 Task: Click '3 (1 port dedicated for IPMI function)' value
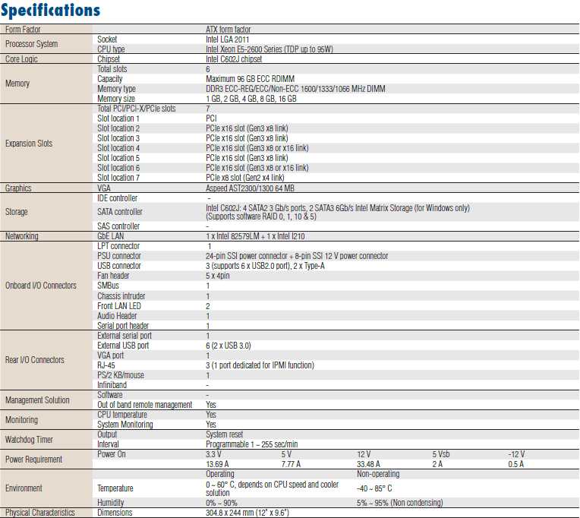260,365
